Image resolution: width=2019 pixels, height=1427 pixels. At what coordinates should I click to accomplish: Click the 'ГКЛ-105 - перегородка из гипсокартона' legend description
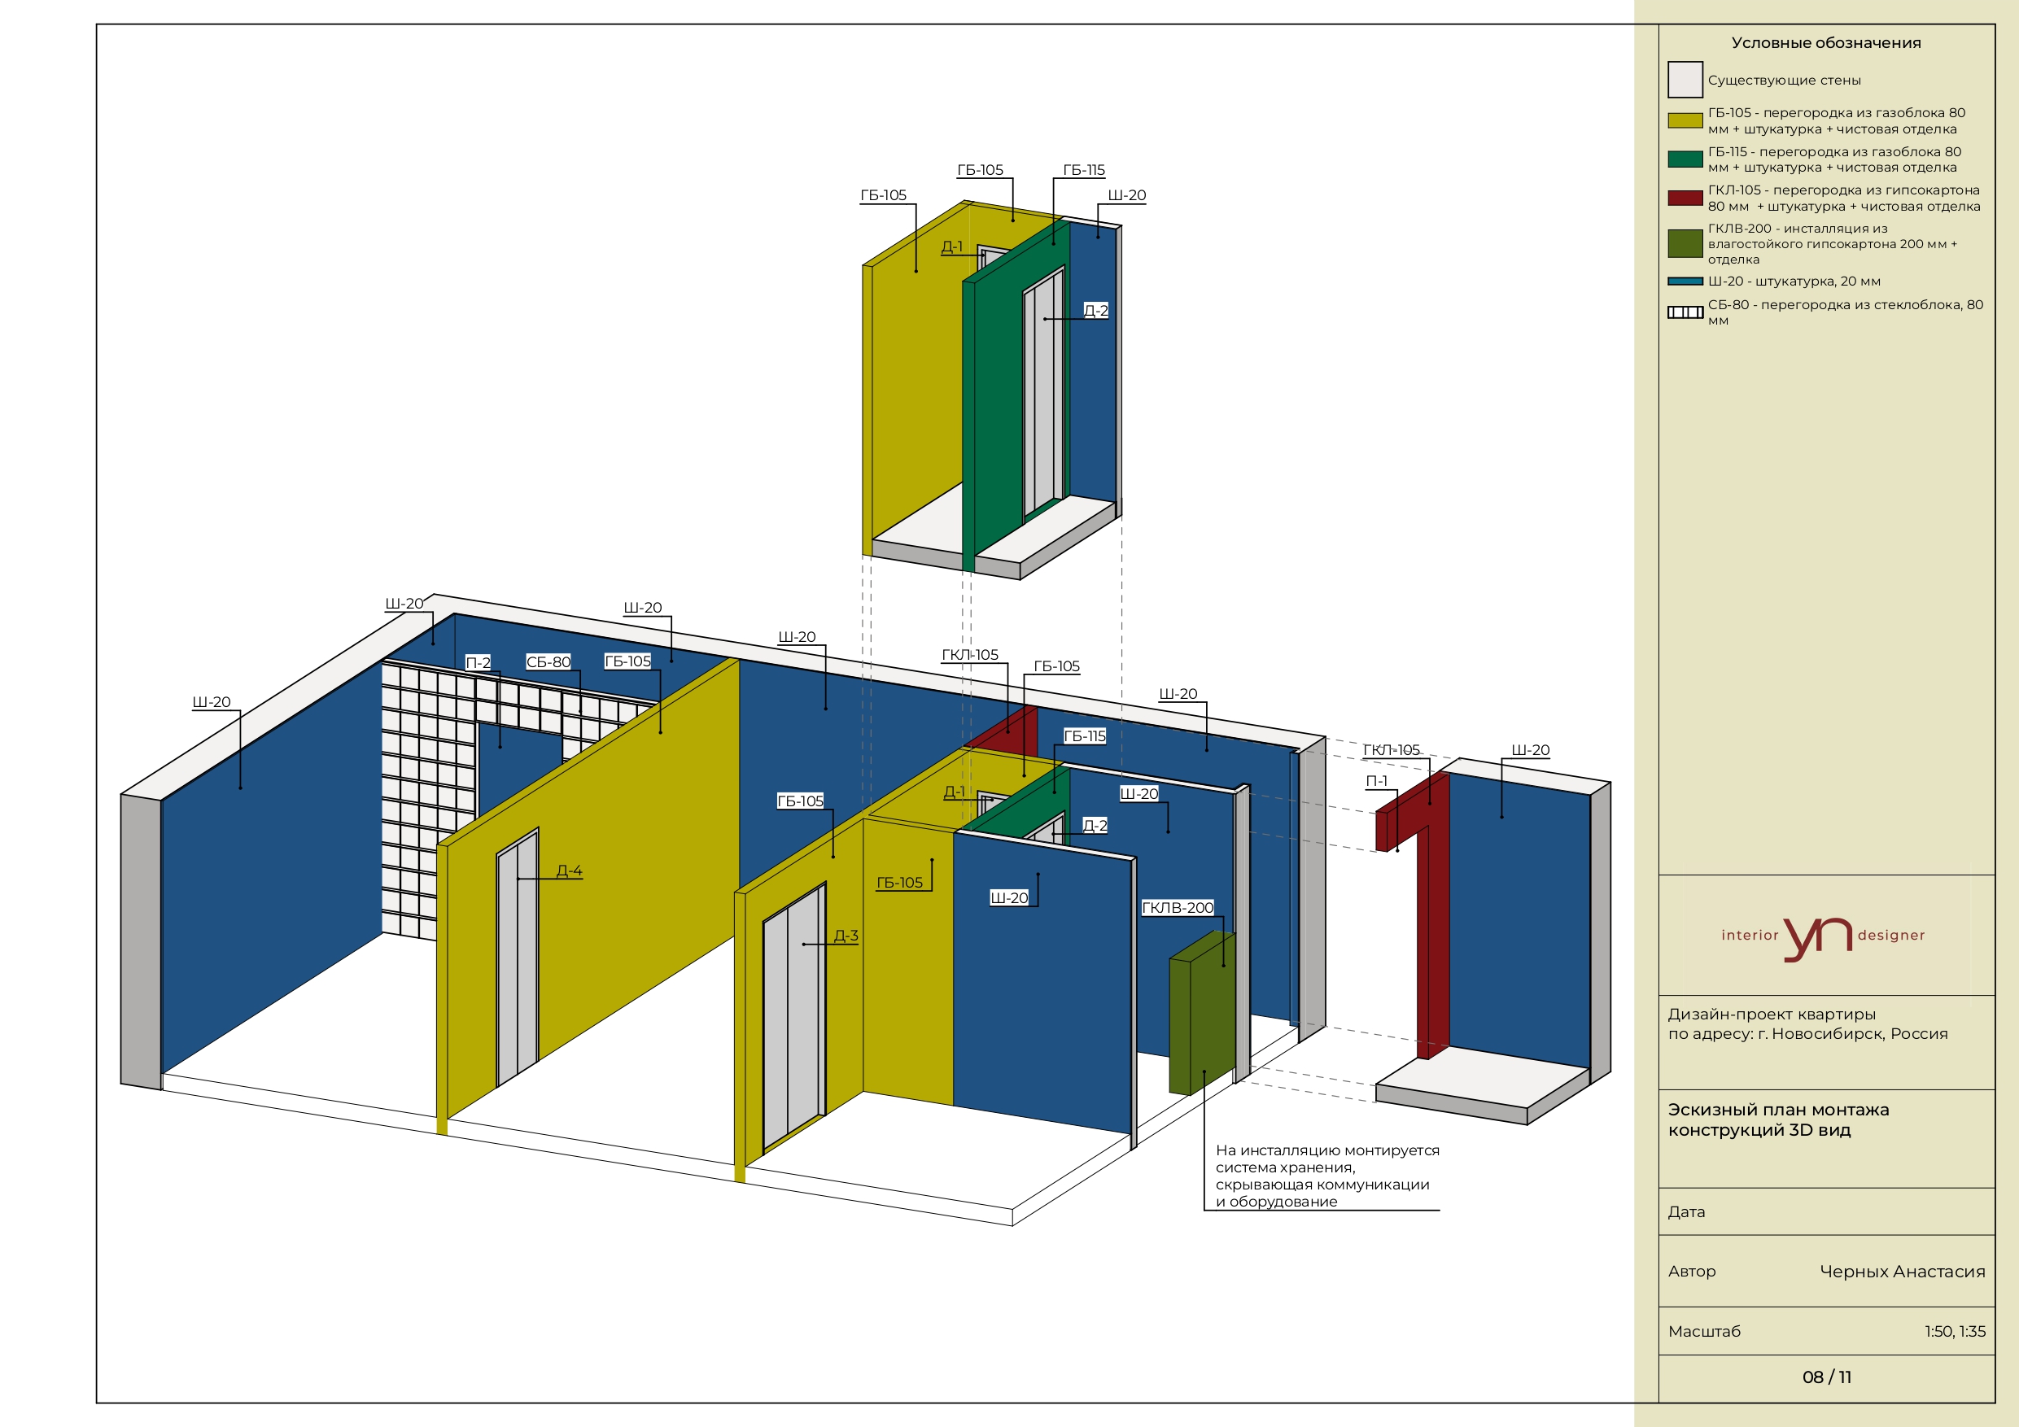[x=1844, y=198]
